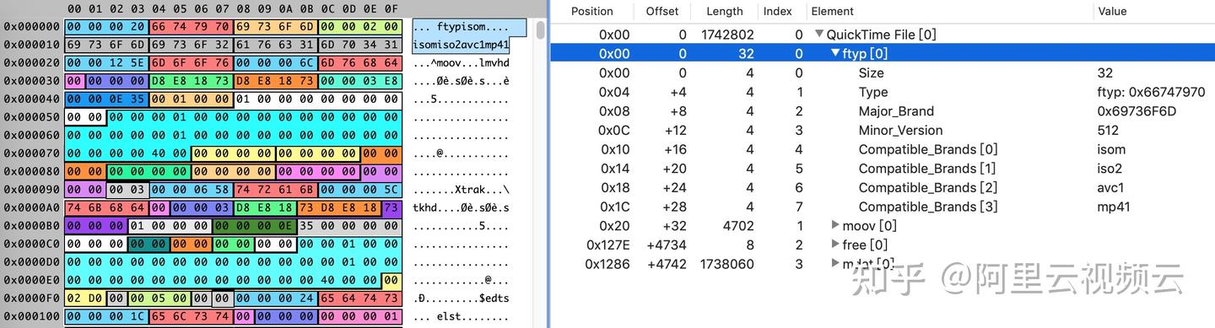The width and height of the screenshot is (1215, 328).
Task: Select the Major_Brand row
Action: click(882, 111)
